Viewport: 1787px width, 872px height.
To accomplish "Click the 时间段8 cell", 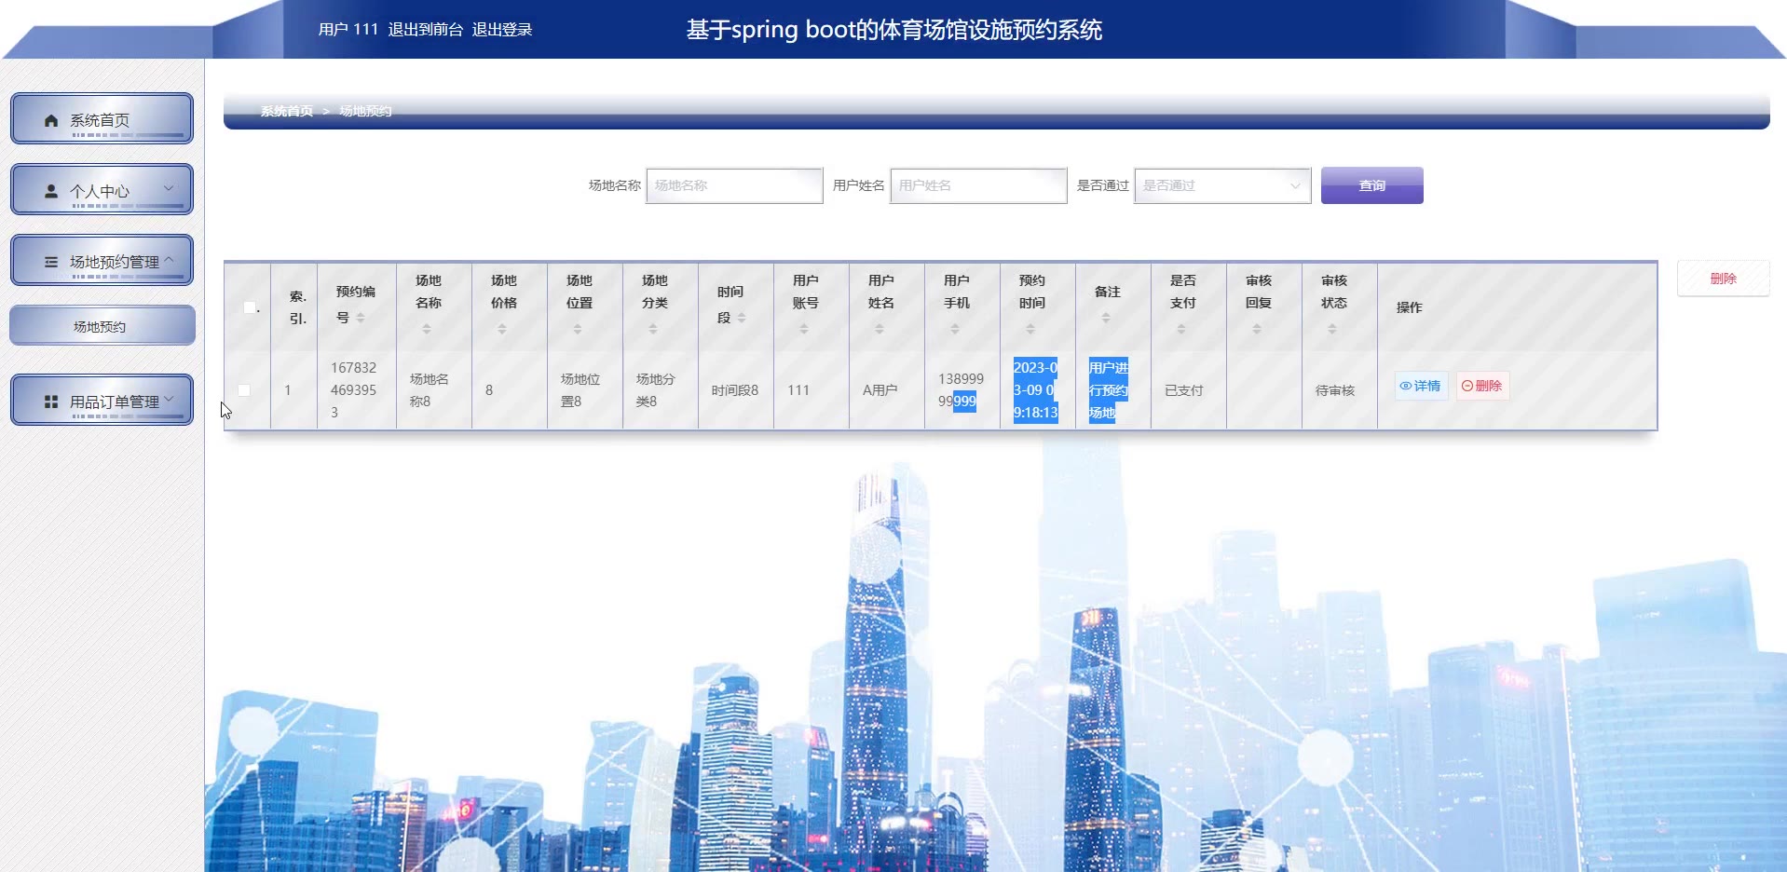I will click(735, 390).
